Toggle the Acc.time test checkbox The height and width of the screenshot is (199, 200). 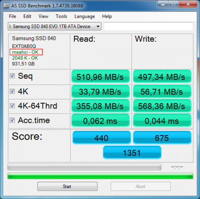(x=12, y=120)
